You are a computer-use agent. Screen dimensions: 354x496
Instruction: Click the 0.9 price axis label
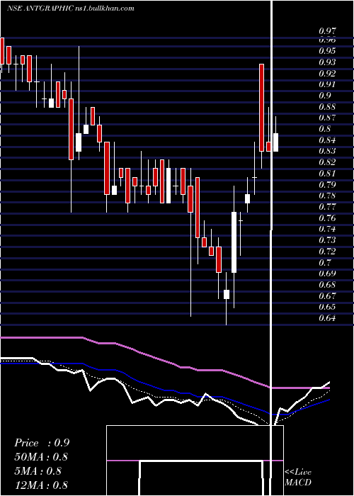coord(324,96)
